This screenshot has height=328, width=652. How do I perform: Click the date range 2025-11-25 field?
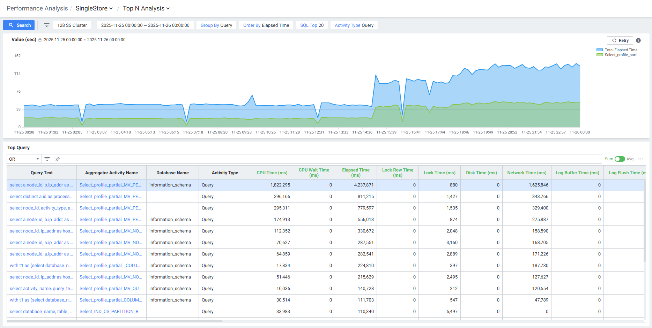click(145, 25)
